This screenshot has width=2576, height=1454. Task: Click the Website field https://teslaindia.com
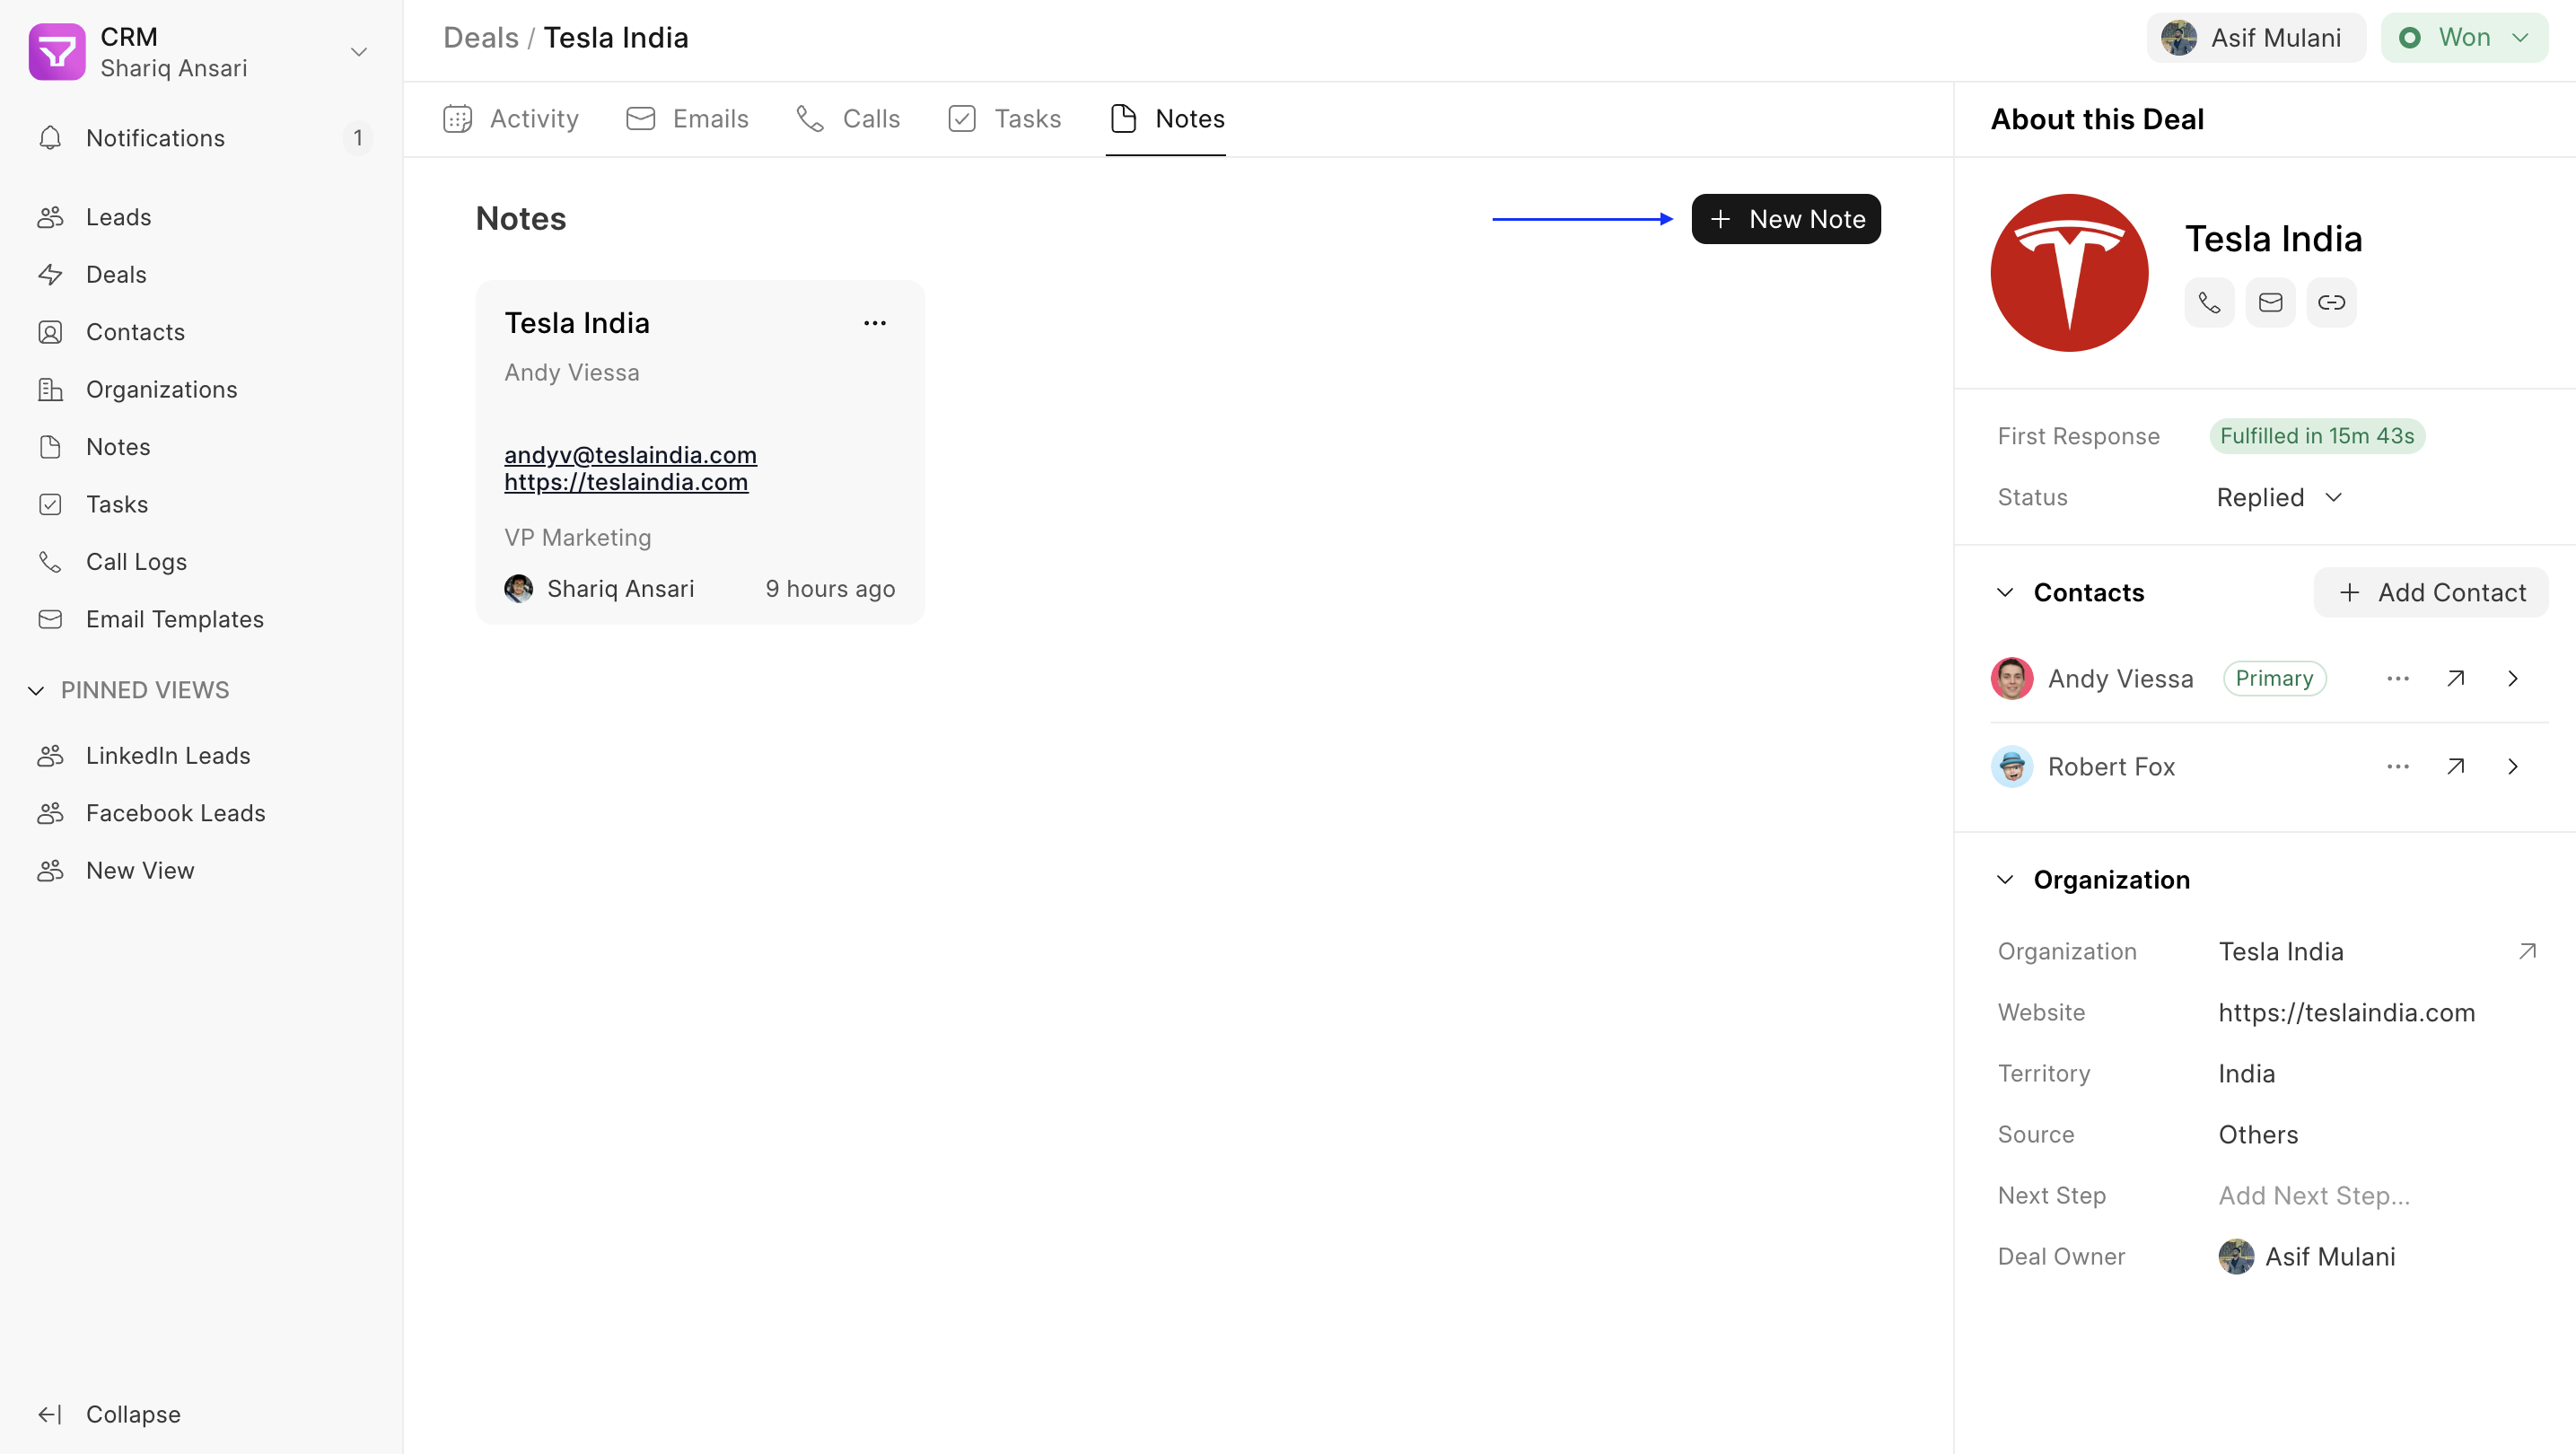pos(2346,1013)
